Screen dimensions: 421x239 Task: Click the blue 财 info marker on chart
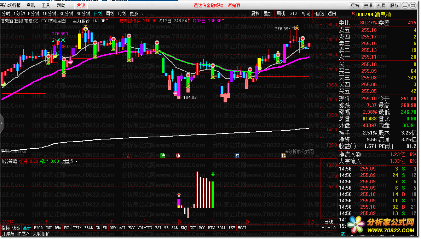237,156
